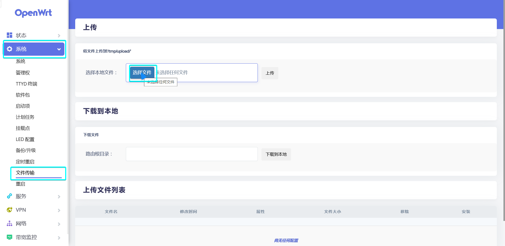505x246 pixels.
Task: Click the 上传文件列表 heading
Action: point(104,190)
